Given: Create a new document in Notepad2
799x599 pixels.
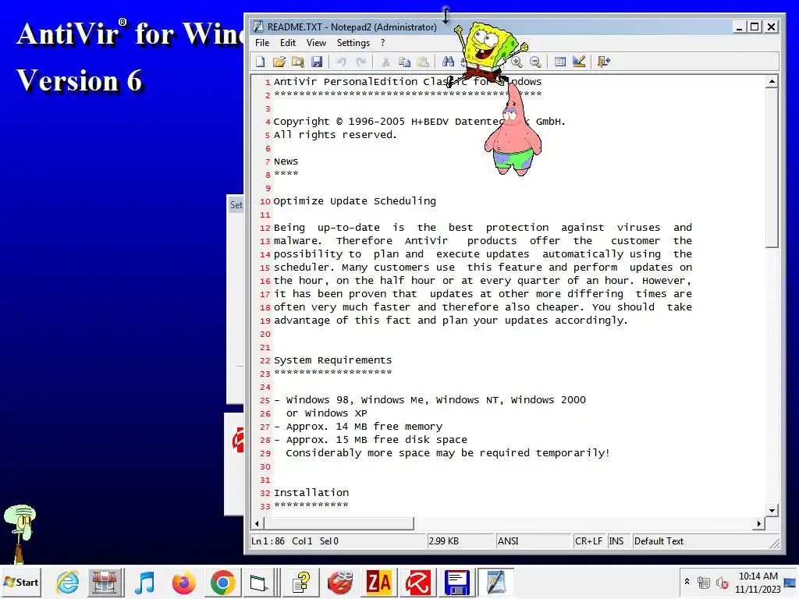Looking at the screenshot, I should click(x=261, y=62).
